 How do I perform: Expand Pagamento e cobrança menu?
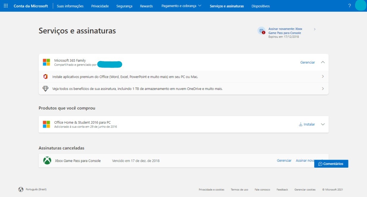(181, 6)
